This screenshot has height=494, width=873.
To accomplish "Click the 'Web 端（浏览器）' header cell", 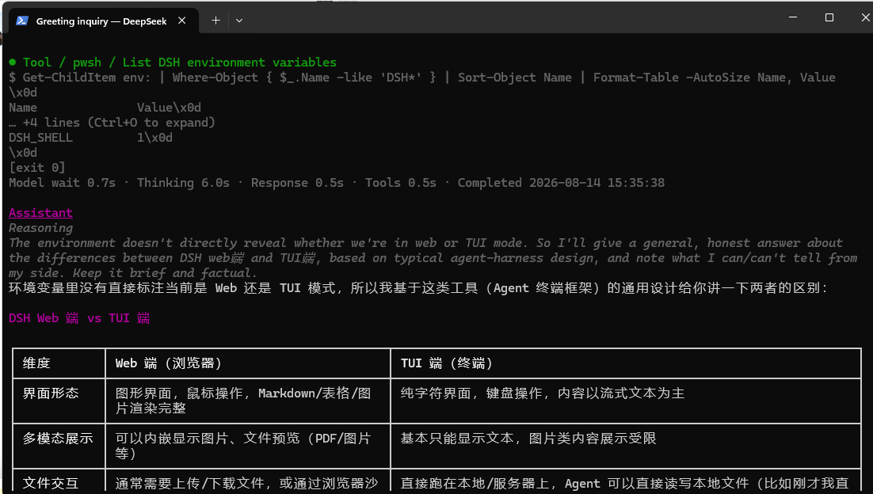I will click(x=248, y=363).
